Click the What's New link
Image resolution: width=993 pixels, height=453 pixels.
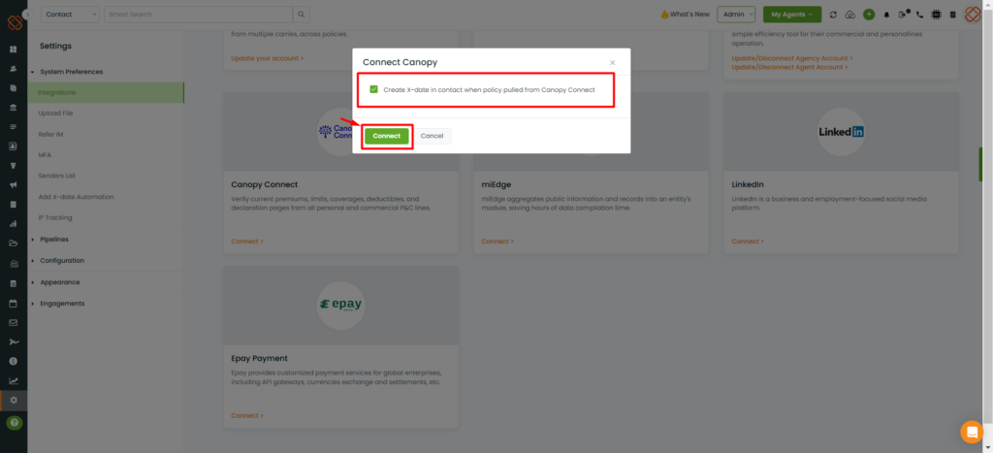pos(685,14)
